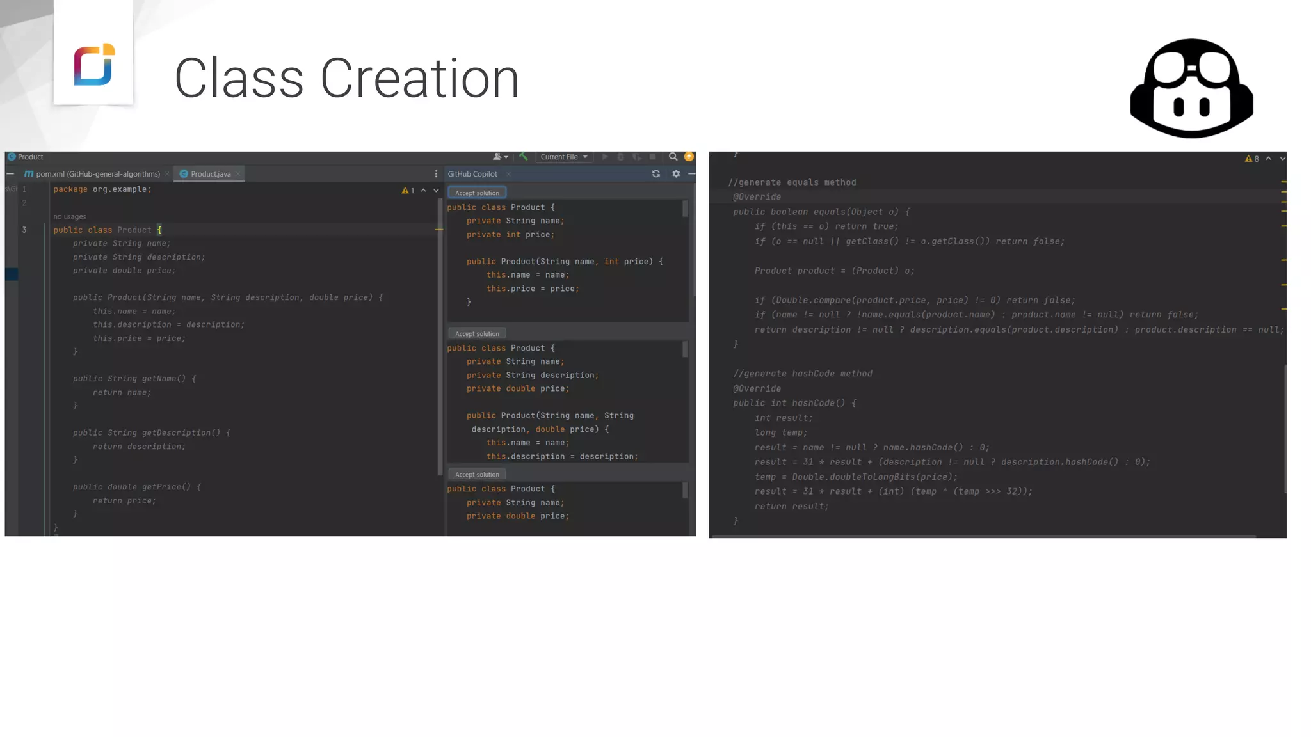Click the Run play icon
1311x737 pixels.
pyautogui.click(x=604, y=157)
